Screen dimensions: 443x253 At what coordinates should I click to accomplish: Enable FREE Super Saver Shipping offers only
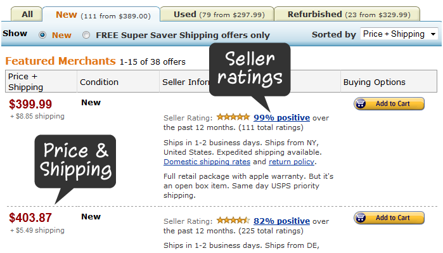coord(86,35)
